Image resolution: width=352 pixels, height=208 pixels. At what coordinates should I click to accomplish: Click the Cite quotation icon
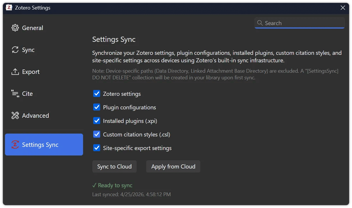click(x=15, y=93)
